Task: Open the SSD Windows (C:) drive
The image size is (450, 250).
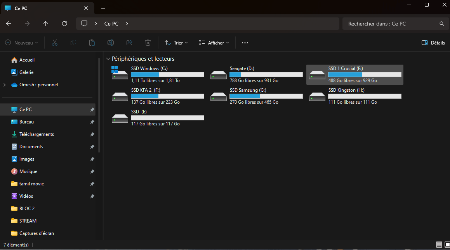Action: coord(158,74)
